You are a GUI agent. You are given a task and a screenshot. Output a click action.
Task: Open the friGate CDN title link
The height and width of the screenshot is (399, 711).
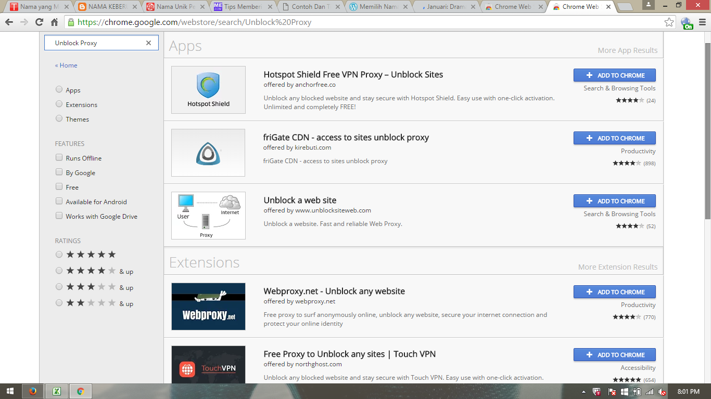pos(346,138)
